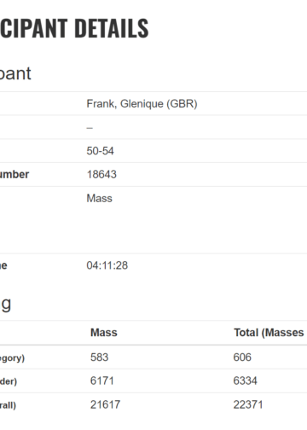
Task: Click the finish time row label
Action: pyautogui.click(x=3, y=265)
